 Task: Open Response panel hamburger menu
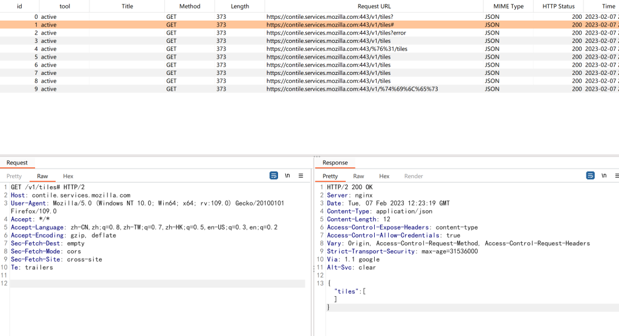616,176
